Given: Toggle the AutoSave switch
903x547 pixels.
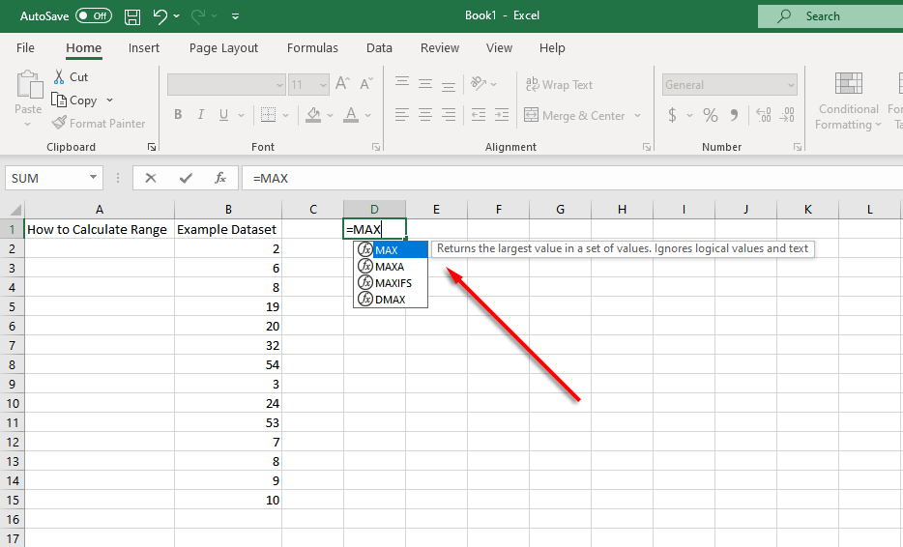Looking at the screenshot, I should coord(93,16).
